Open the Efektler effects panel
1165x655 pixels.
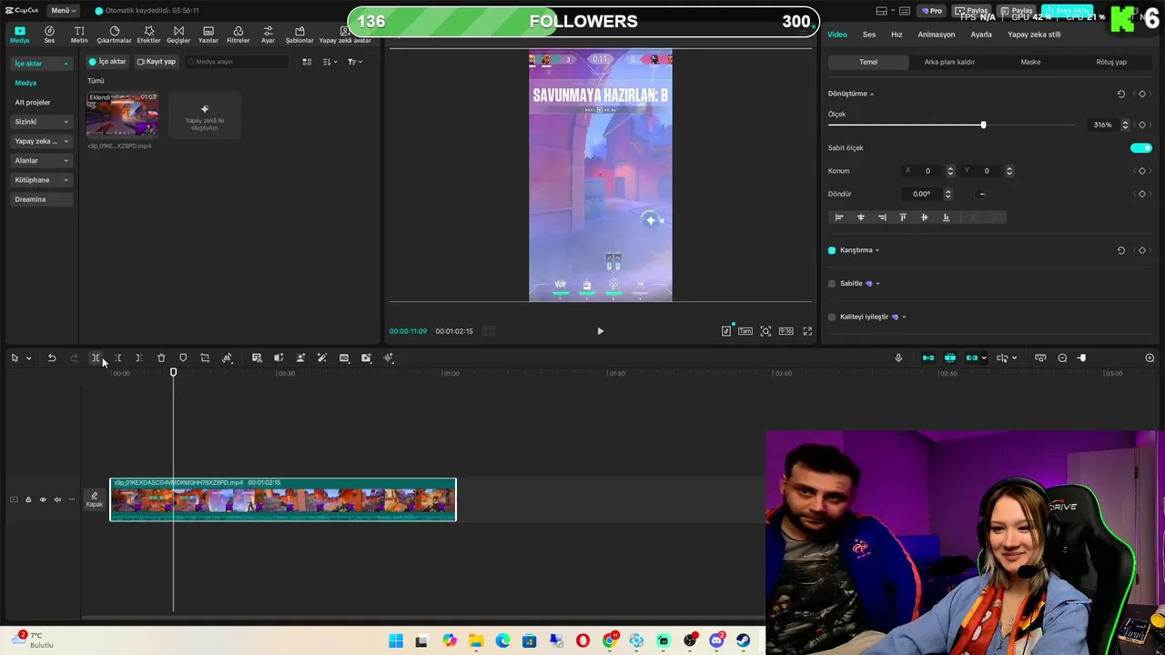(x=148, y=35)
